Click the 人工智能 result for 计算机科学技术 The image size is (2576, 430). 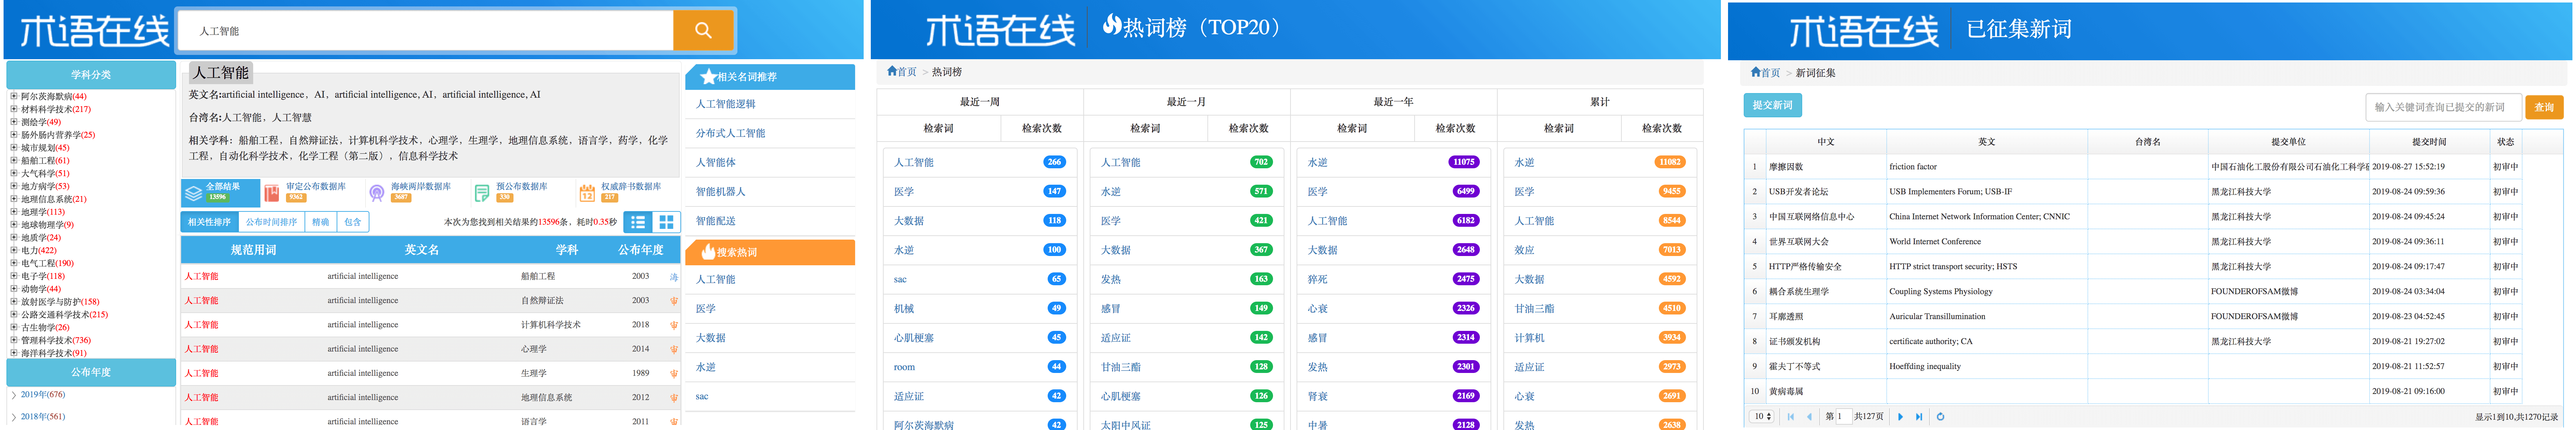(201, 325)
